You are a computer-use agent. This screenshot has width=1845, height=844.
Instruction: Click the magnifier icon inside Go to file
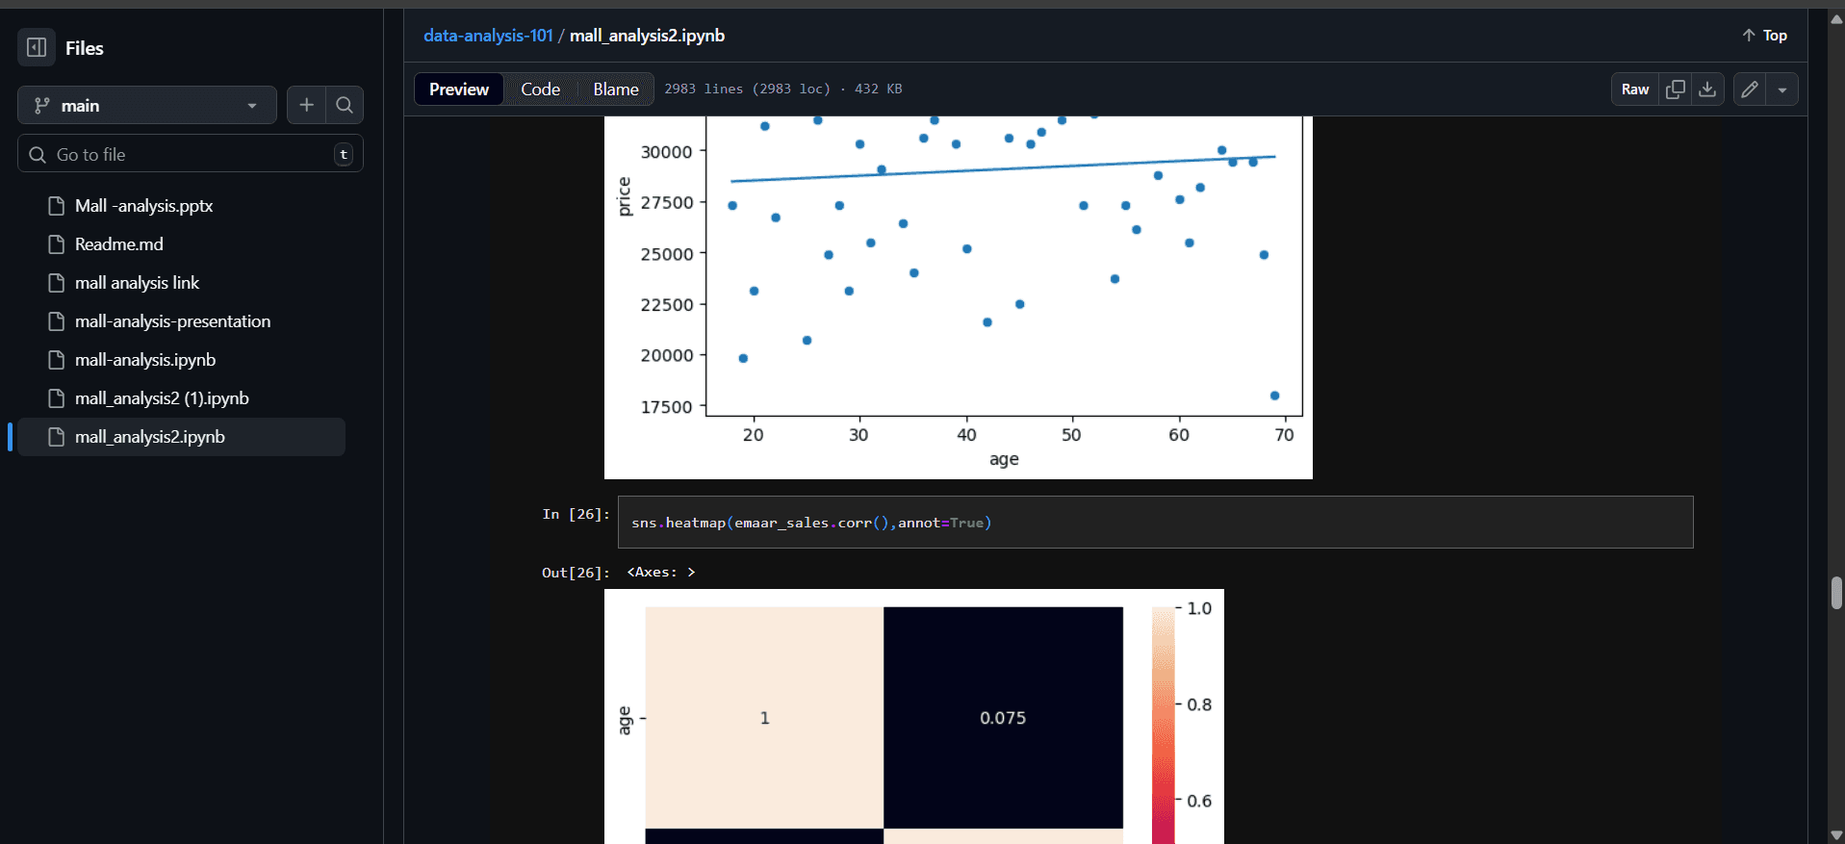click(38, 154)
